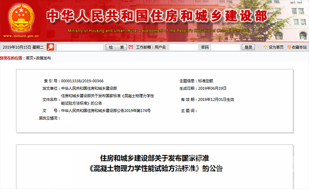Image resolution: width=309 pixels, height=189 pixels.
Task: Click the national emblem logo
Action: (x=21, y=17)
